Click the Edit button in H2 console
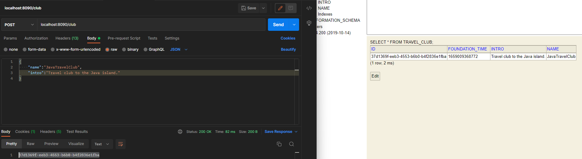Screen dimensions: 582x159 click(x=375, y=76)
